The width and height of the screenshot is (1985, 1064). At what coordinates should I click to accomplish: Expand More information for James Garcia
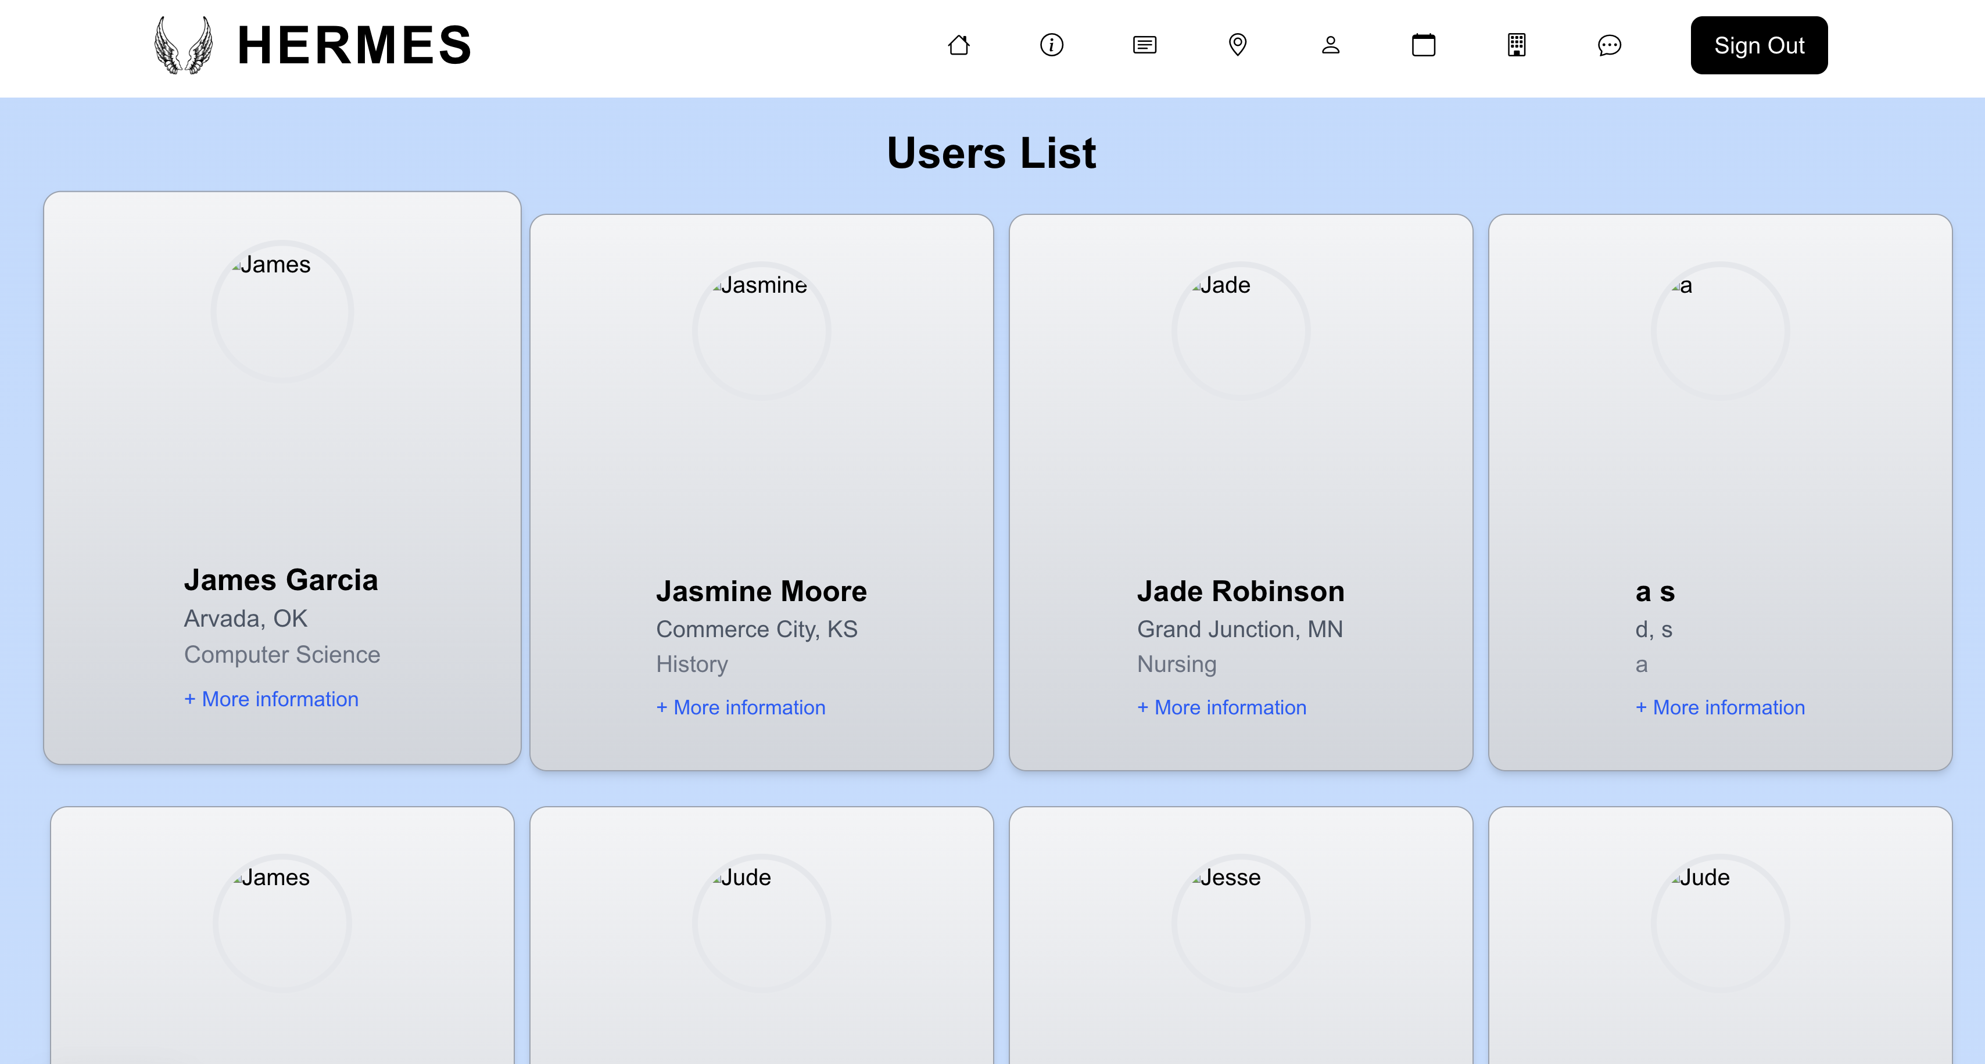(x=271, y=699)
